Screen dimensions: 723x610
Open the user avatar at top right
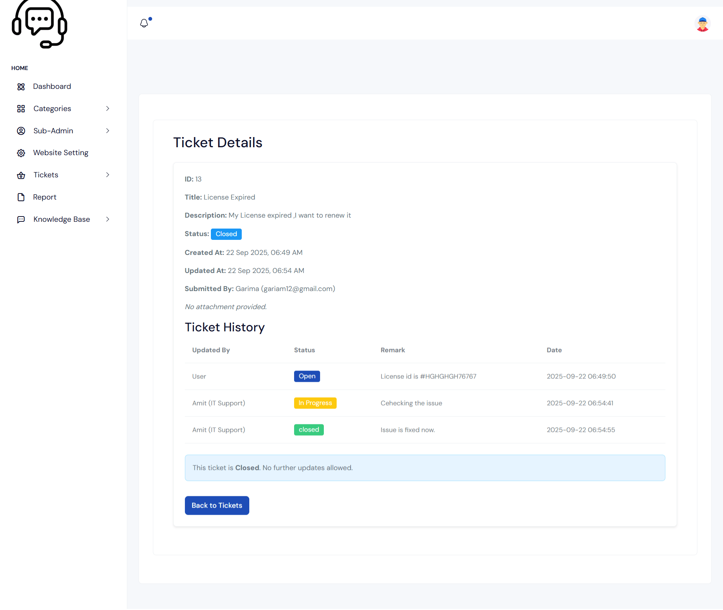[703, 24]
